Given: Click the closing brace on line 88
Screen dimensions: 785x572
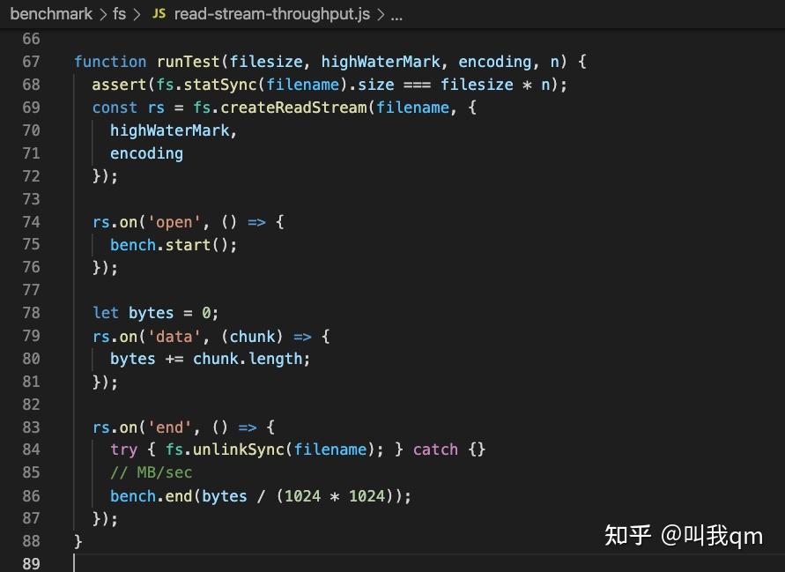Looking at the screenshot, I should click(x=78, y=541).
